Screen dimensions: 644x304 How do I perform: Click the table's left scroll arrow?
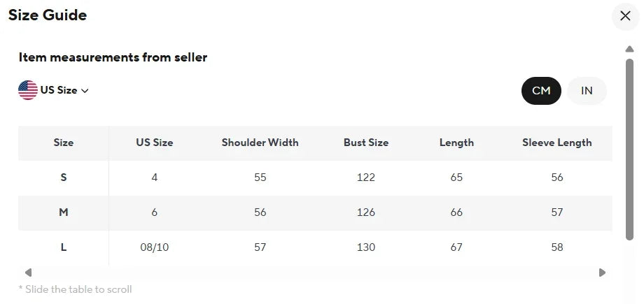pyautogui.click(x=28, y=273)
